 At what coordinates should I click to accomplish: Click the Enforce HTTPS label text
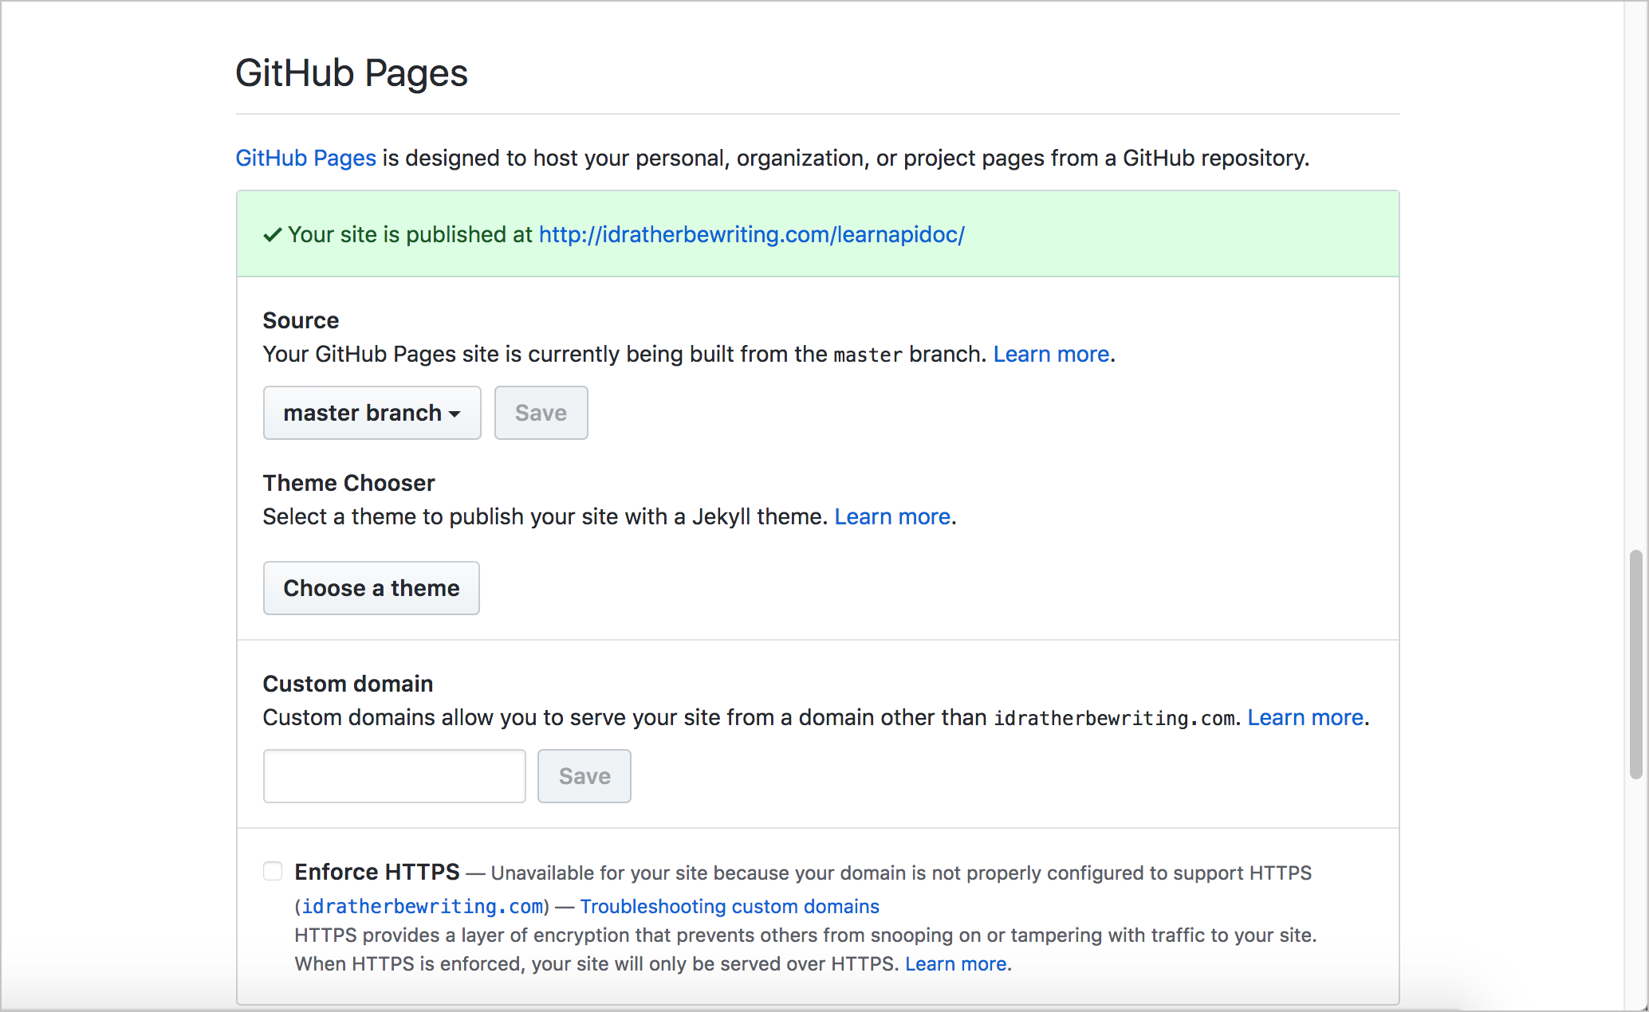point(377,872)
